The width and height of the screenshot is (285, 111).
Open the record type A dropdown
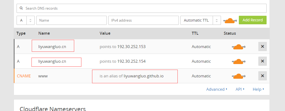[26, 20]
